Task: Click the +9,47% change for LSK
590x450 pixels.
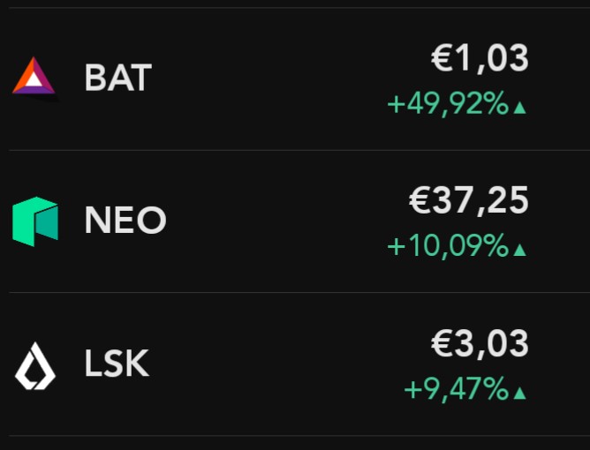Action: 456,389
